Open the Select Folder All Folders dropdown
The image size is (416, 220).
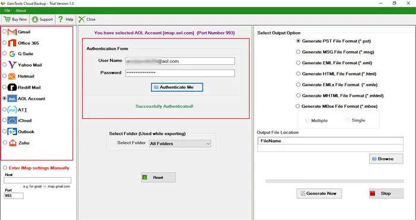tap(180, 143)
